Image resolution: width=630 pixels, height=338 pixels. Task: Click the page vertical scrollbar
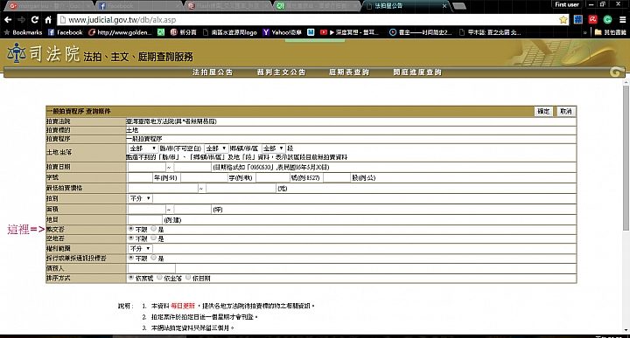(x=626, y=157)
